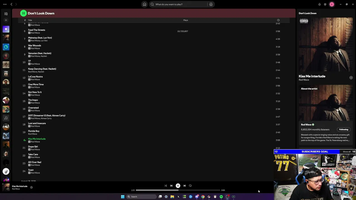Image resolution: width=356 pixels, height=200 pixels.
Task: Skip to the previous track
Action: (x=171, y=186)
